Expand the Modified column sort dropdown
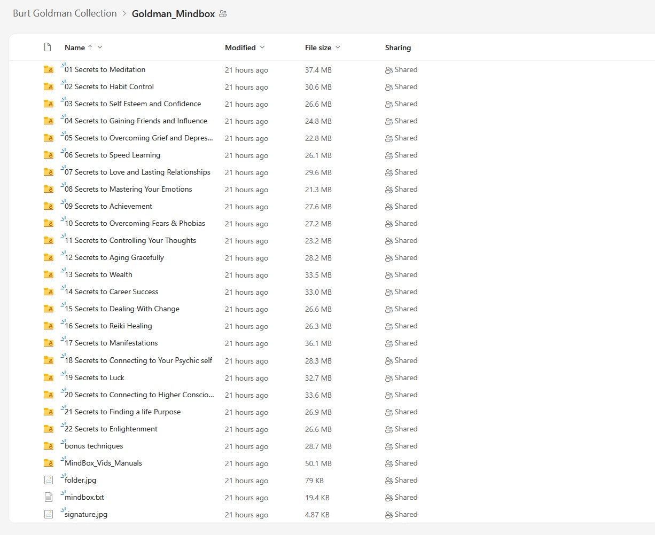 [262, 48]
